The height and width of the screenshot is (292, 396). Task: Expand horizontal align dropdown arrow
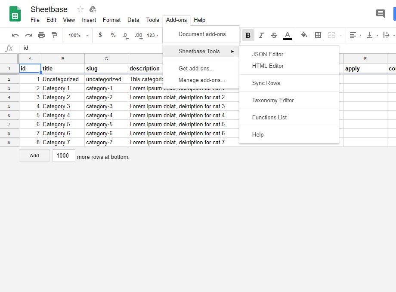pos(360,36)
